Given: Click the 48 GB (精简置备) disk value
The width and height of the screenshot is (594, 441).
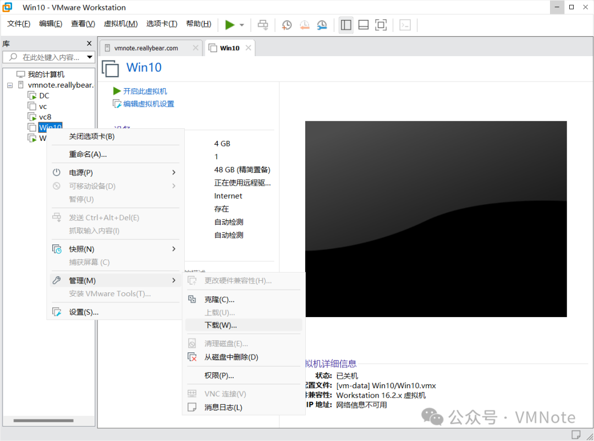Looking at the screenshot, I should (242, 170).
